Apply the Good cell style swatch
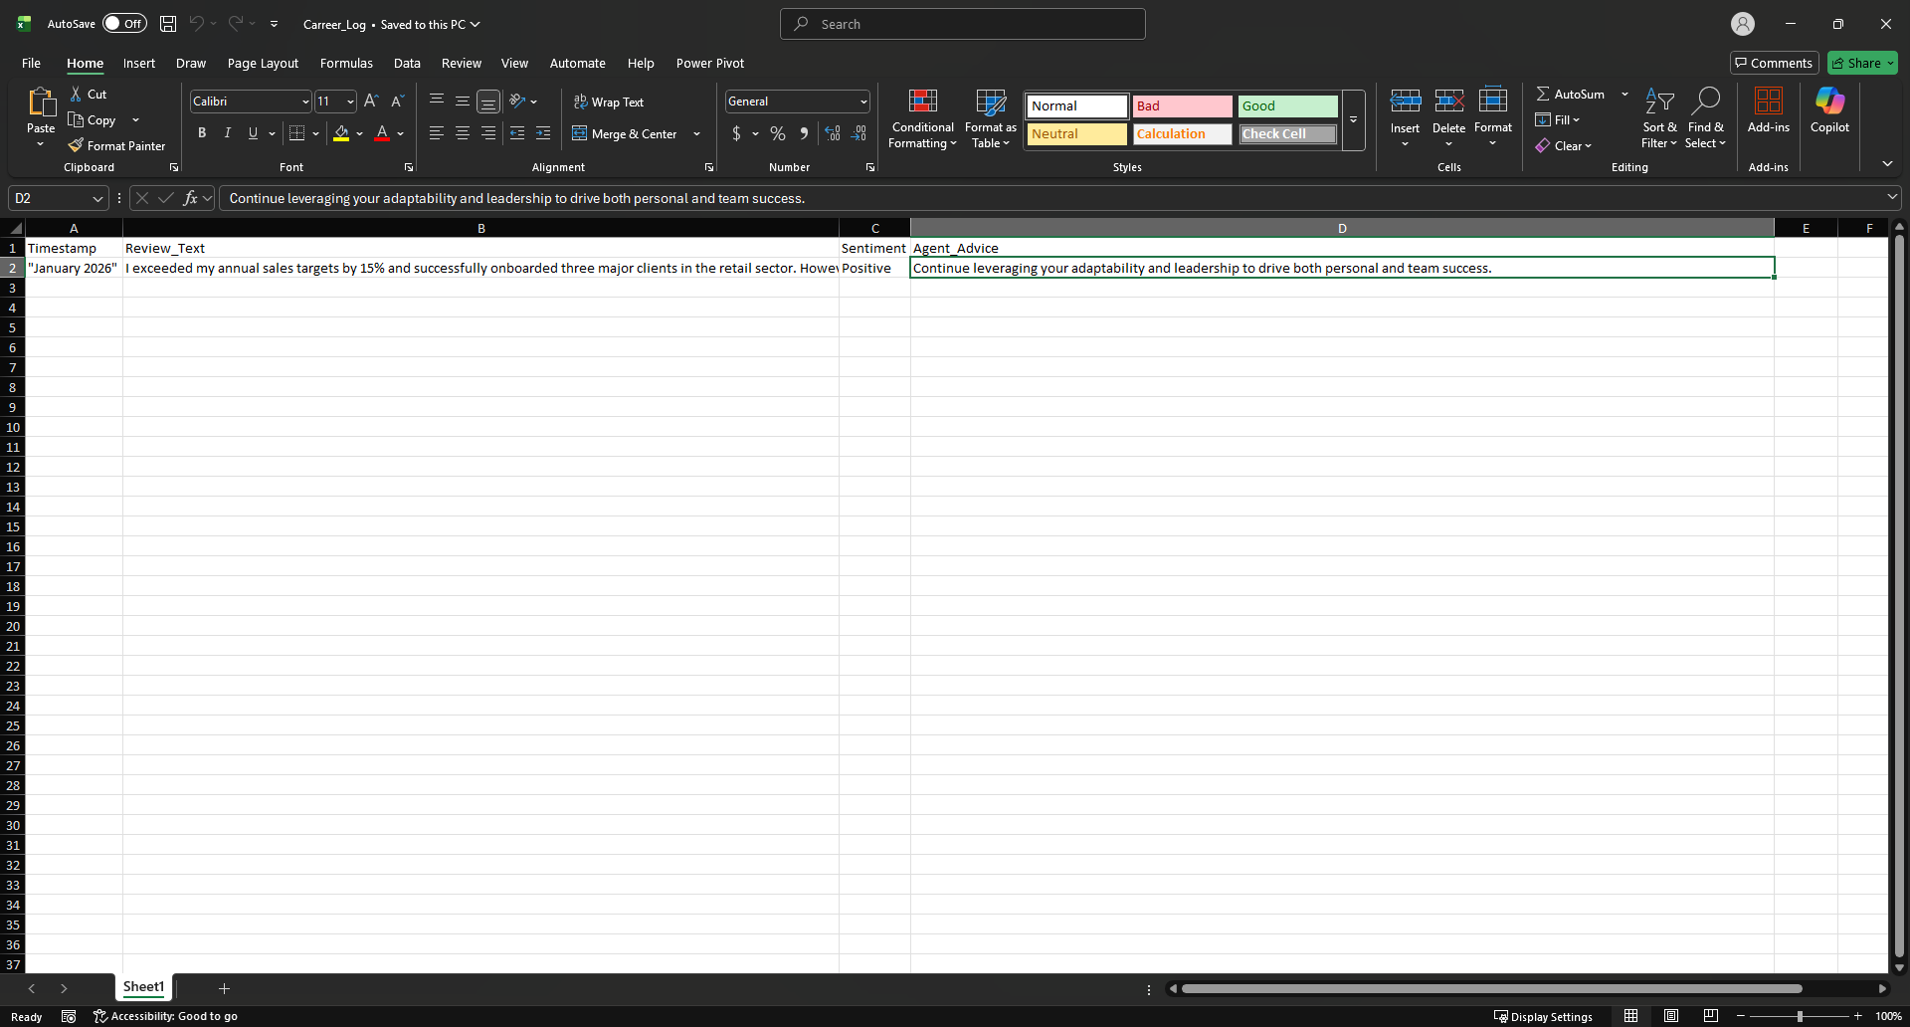The image size is (1910, 1027). click(1287, 105)
